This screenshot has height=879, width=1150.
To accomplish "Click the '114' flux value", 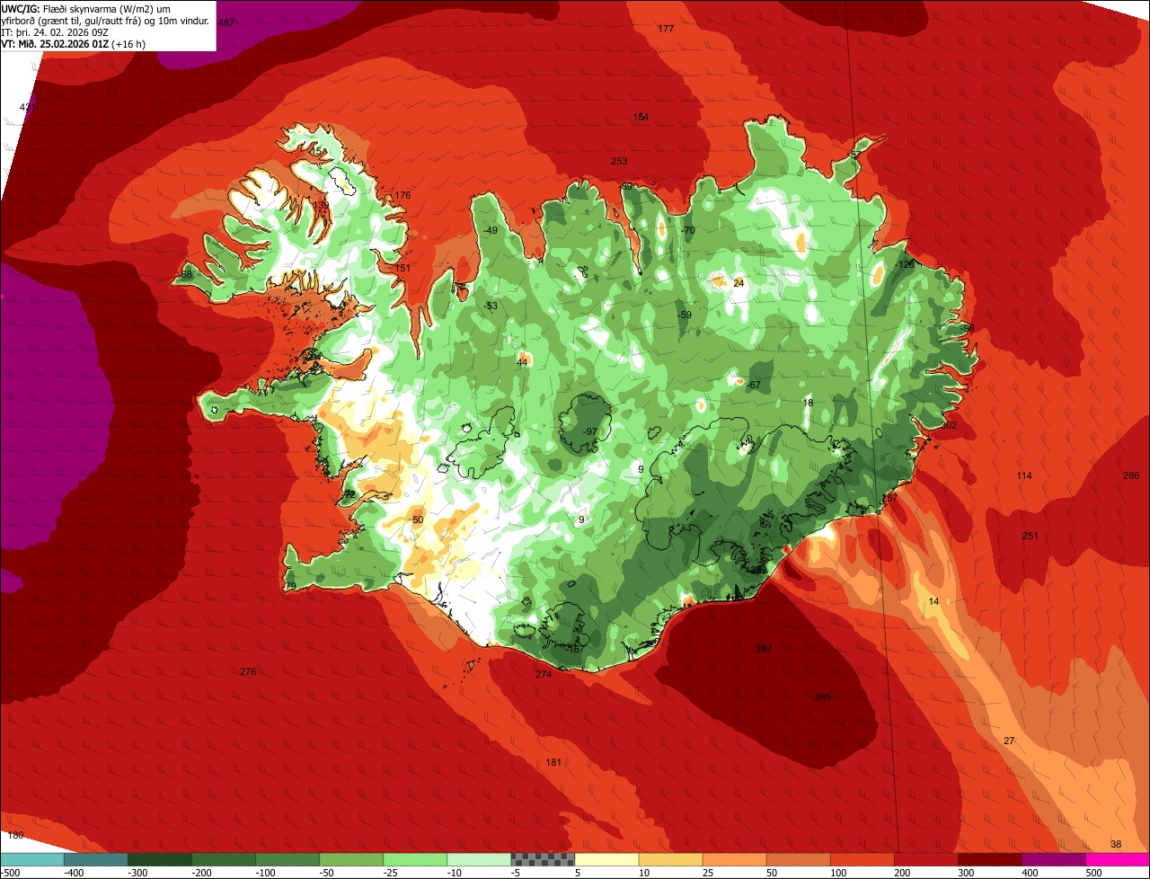I will 1024,475.
